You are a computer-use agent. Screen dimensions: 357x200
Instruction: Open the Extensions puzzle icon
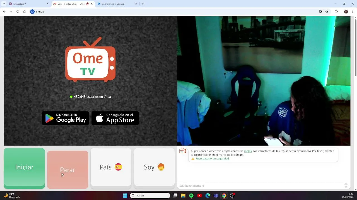336,12
